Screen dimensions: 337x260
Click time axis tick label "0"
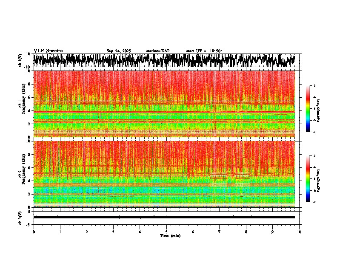pyautogui.click(x=34, y=232)
